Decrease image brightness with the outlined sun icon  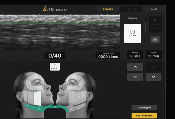155,28
